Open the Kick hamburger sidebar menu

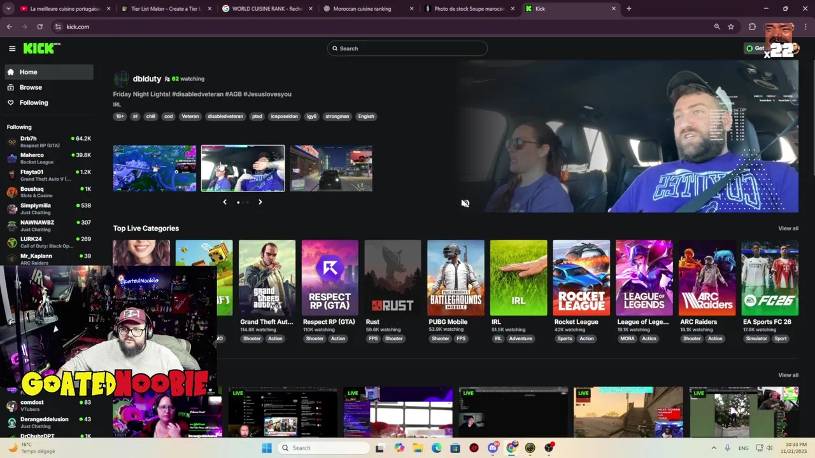tap(12, 48)
